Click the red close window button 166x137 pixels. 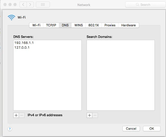tap(5, 5)
